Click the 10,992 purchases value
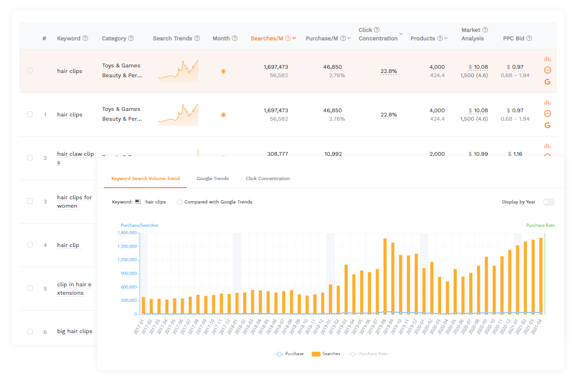The height and width of the screenshot is (385, 577). coord(333,154)
